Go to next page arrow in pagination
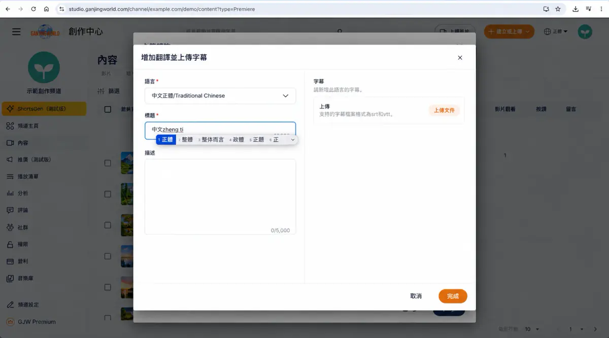The height and width of the screenshot is (338, 609). pyautogui.click(x=595, y=329)
